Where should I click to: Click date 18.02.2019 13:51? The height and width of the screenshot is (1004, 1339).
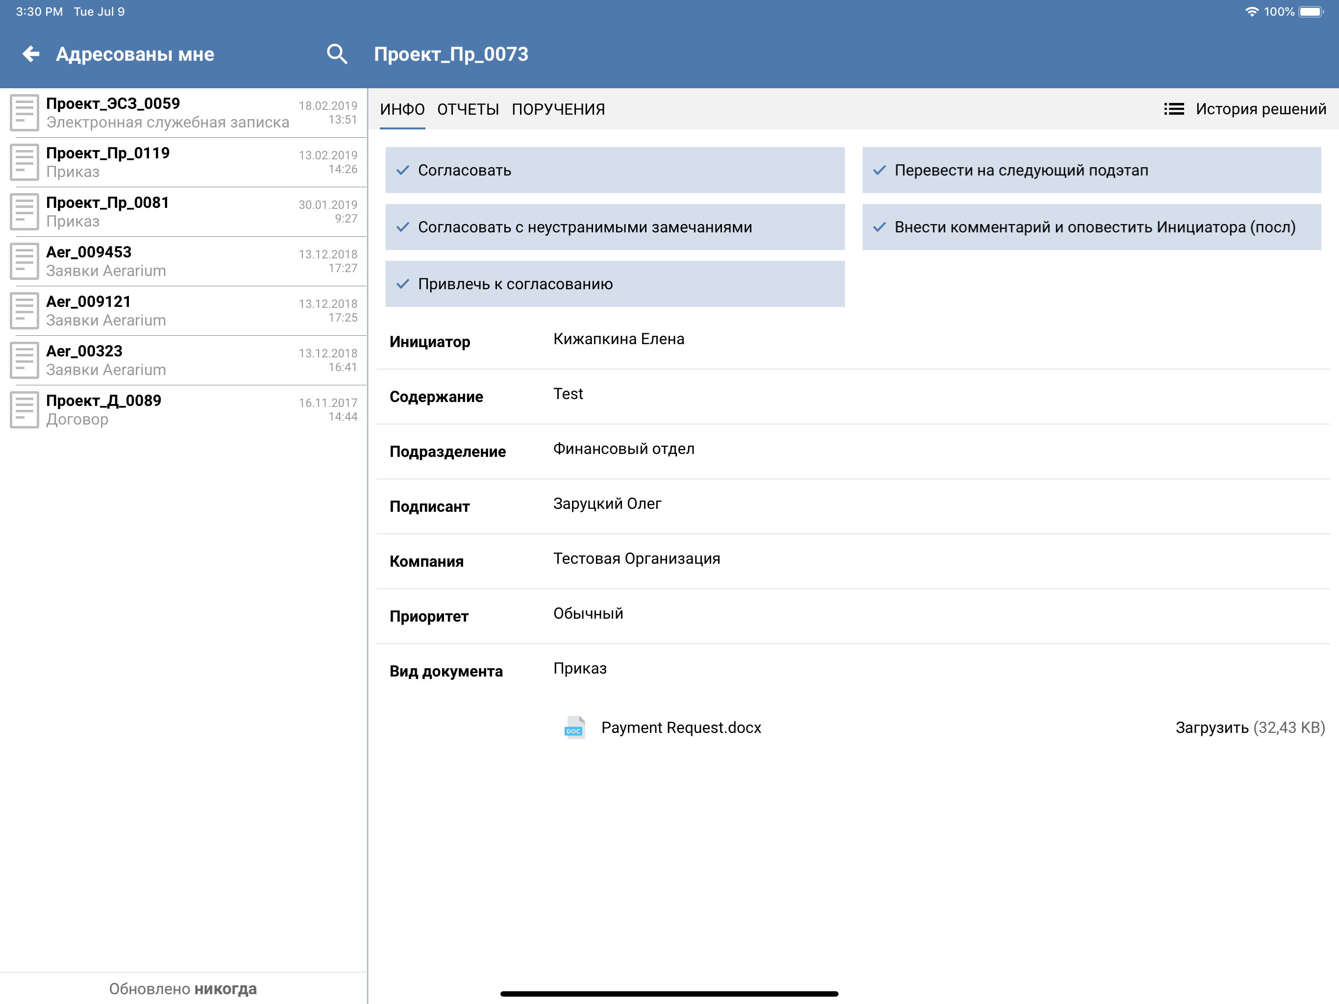[327, 113]
